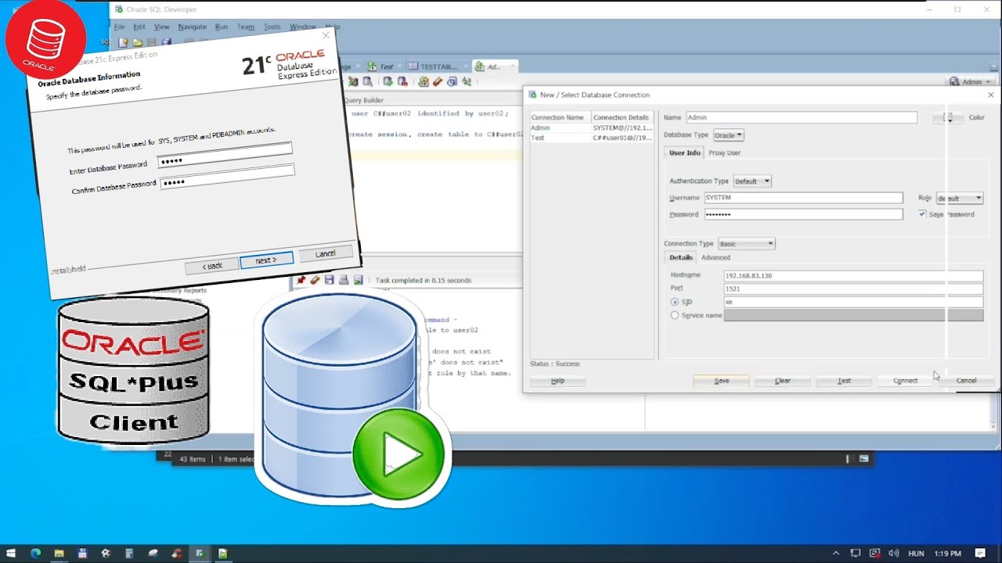Click the connection Name field

802,117
